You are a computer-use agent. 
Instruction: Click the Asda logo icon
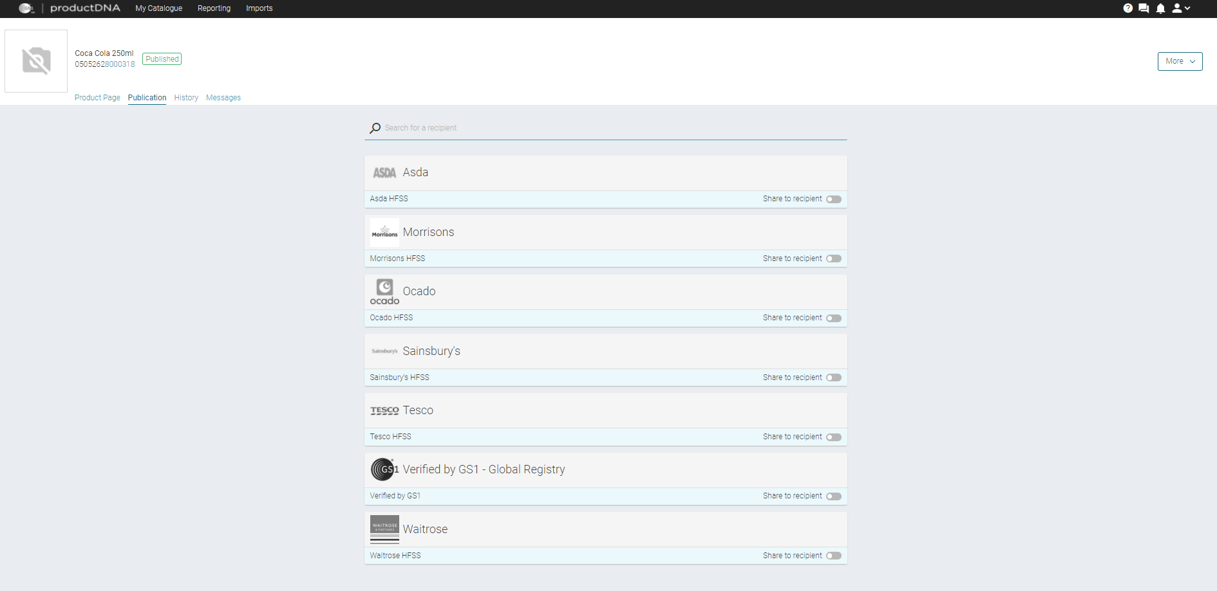(384, 173)
